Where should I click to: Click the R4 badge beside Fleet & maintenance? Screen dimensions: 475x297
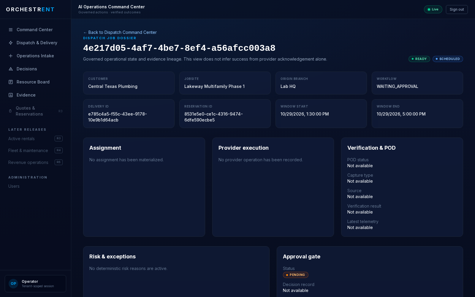click(58, 150)
